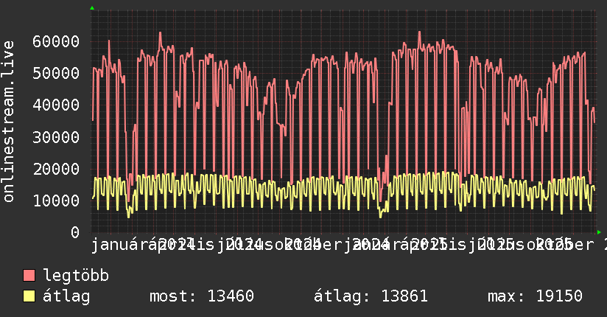Click the pink legtöbb legend swatch

pos(29,276)
